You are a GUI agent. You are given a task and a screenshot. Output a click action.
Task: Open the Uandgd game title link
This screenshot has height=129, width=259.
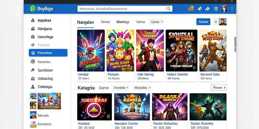[x=83, y=74]
